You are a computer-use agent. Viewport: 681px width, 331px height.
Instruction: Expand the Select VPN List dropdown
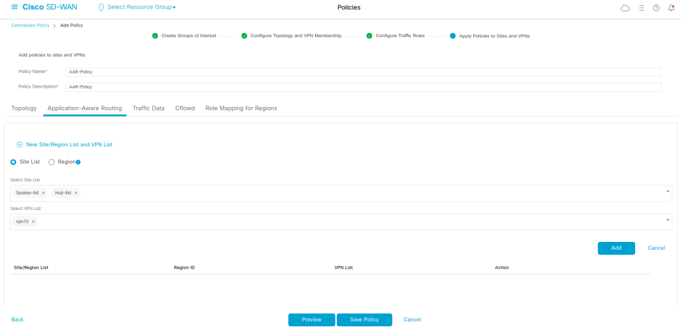coord(668,221)
